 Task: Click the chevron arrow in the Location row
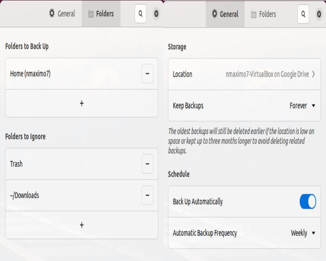click(x=314, y=74)
